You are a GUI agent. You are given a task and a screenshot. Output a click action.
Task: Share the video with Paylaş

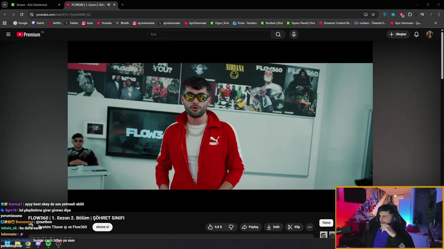[x=250, y=227]
